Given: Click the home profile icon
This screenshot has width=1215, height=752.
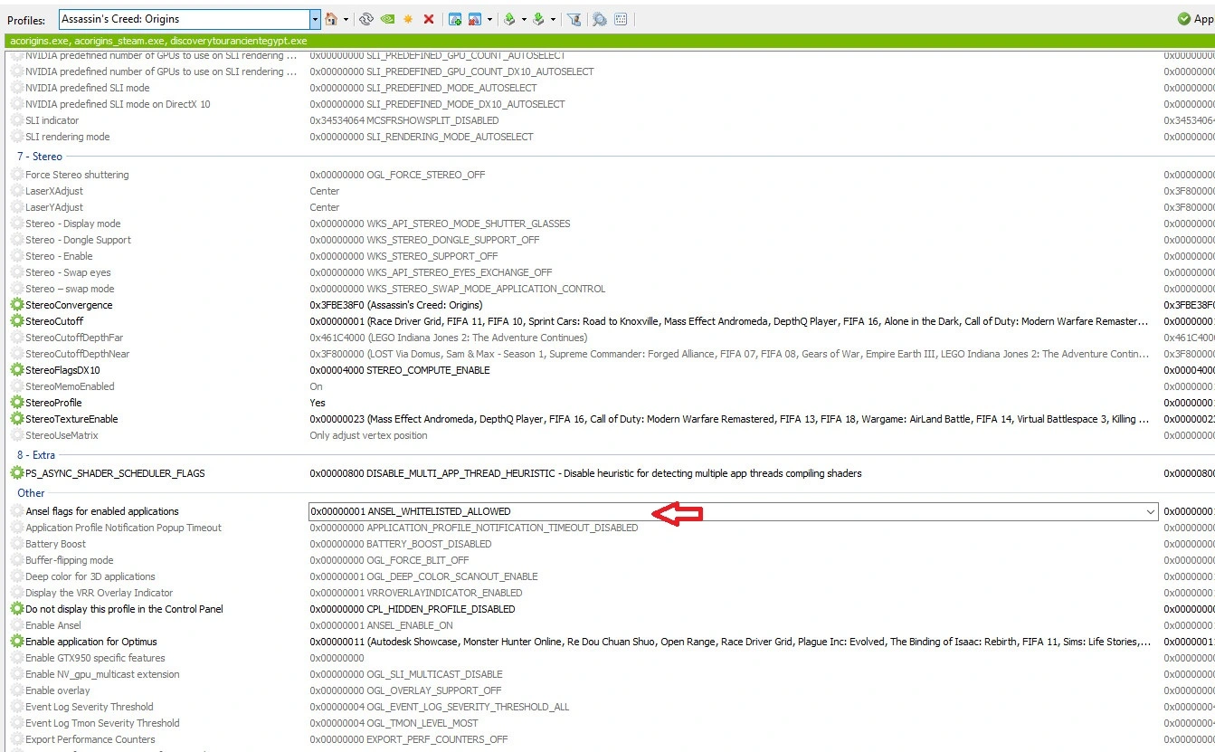Looking at the screenshot, I should [x=331, y=19].
